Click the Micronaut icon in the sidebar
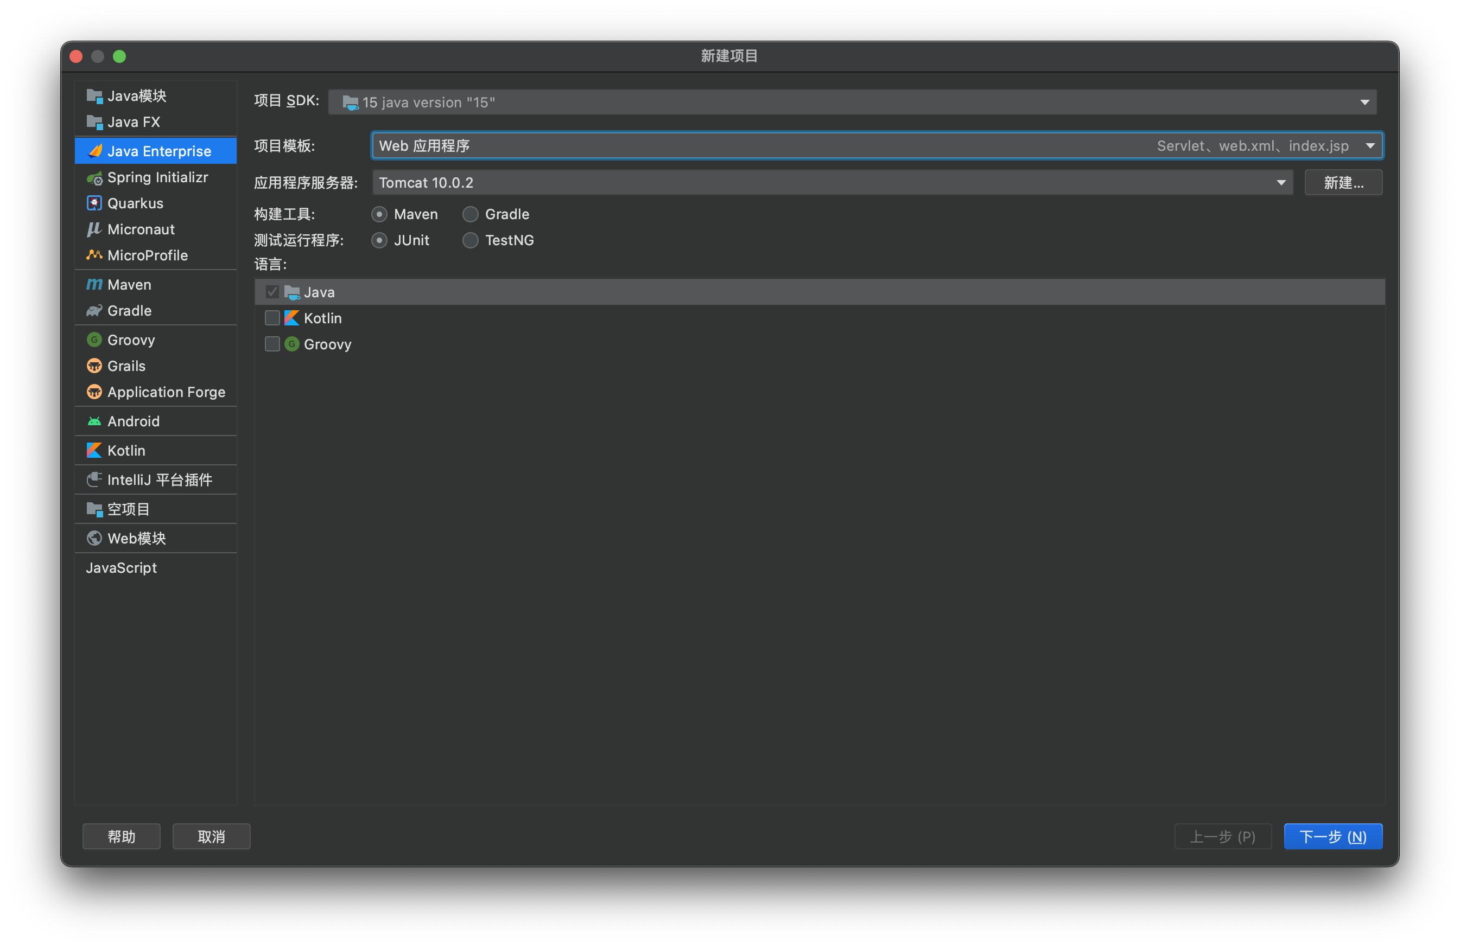Screen dimensions: 1460x947 click(94, 229)
